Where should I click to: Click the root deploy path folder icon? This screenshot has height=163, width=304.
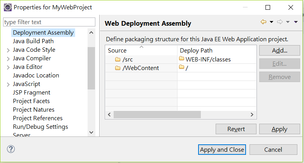[181, 67]
